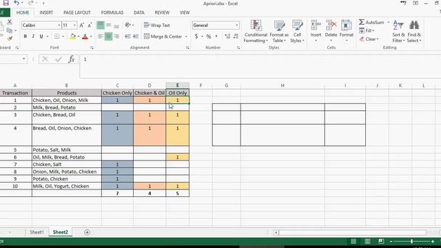Click the Cut scissors icon

click(10, 22)
